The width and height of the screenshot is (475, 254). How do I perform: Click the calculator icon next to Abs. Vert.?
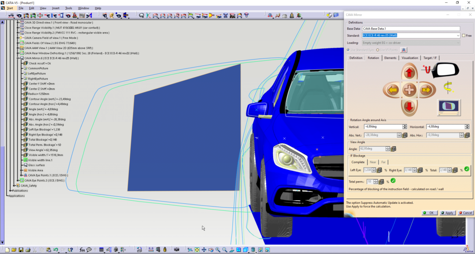click(404, 135)
